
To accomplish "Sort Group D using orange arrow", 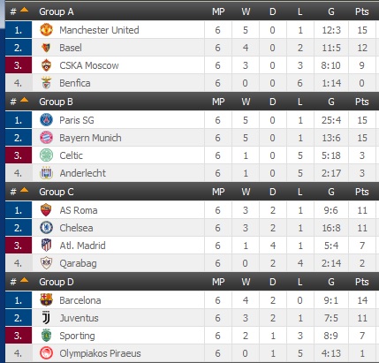I will 24,280.
